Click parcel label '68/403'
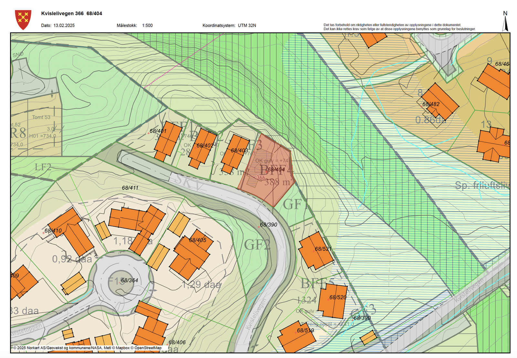 [239, 150]
